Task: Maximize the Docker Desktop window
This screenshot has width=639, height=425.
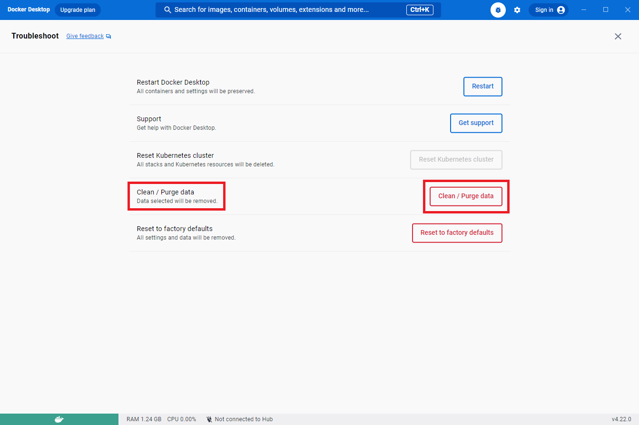Action: (x=606, y=10)
